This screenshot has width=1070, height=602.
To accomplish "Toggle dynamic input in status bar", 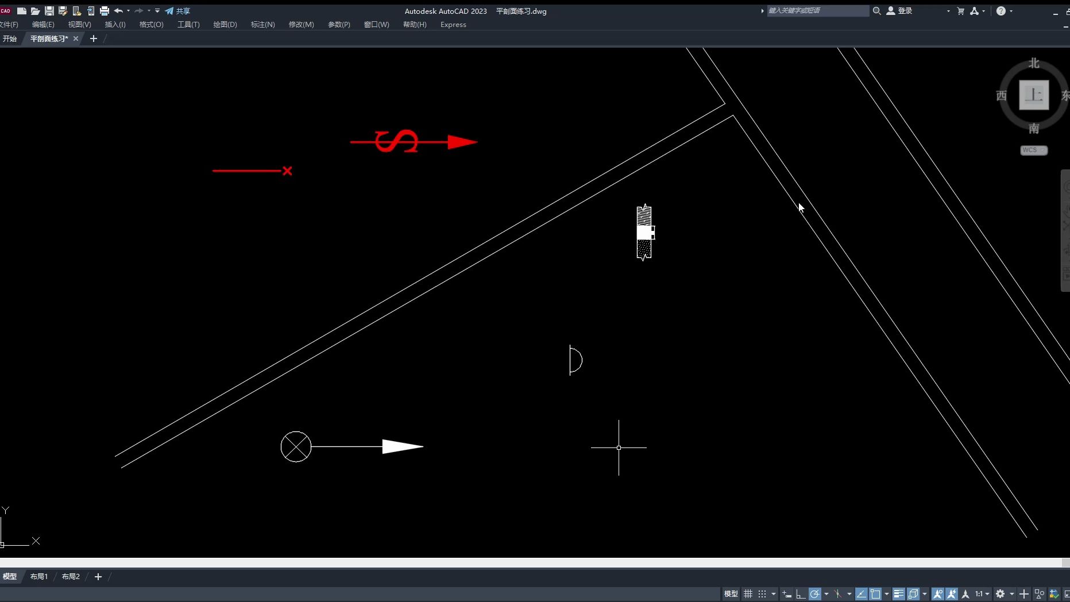I will pos(787,594).
